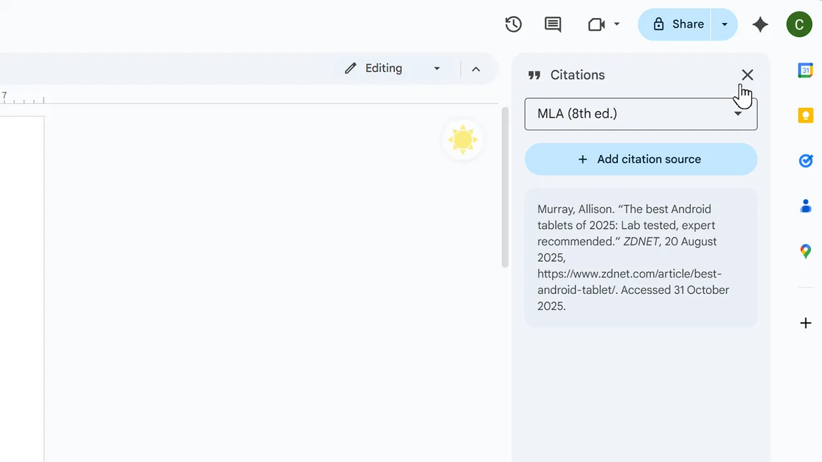Close the Citations panel
Viewport: 822px width, 462px height.
[748, 75]
